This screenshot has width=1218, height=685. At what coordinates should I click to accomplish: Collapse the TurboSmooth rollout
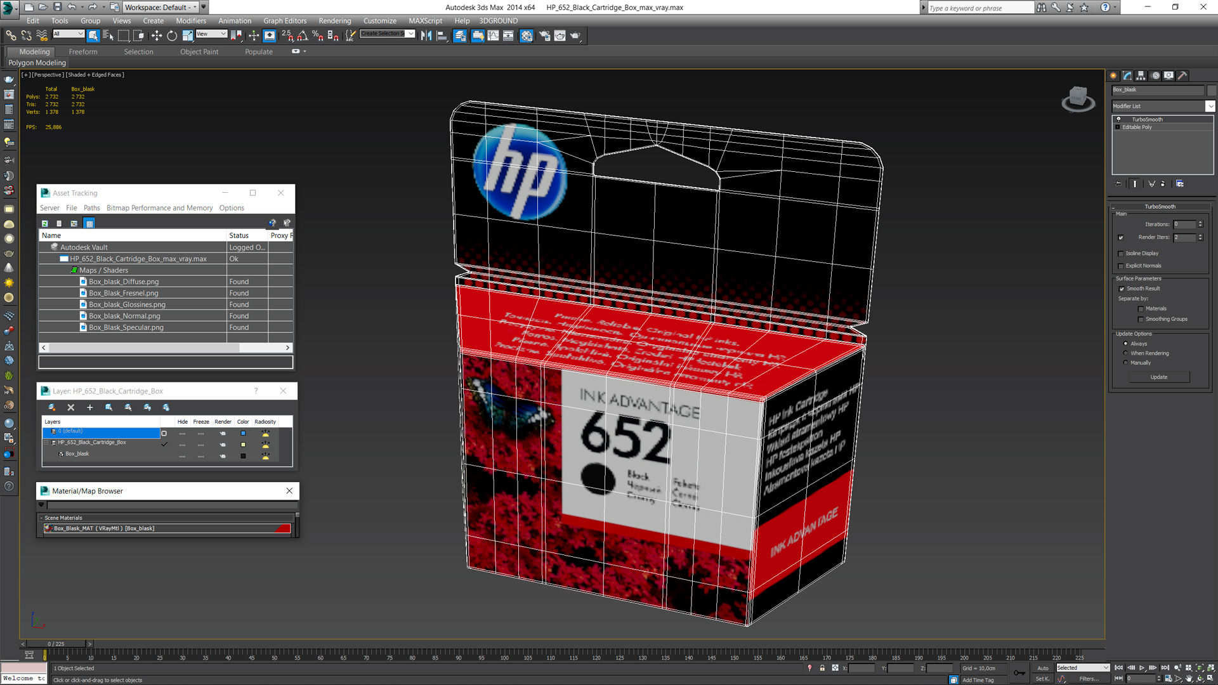[1160, 207]
